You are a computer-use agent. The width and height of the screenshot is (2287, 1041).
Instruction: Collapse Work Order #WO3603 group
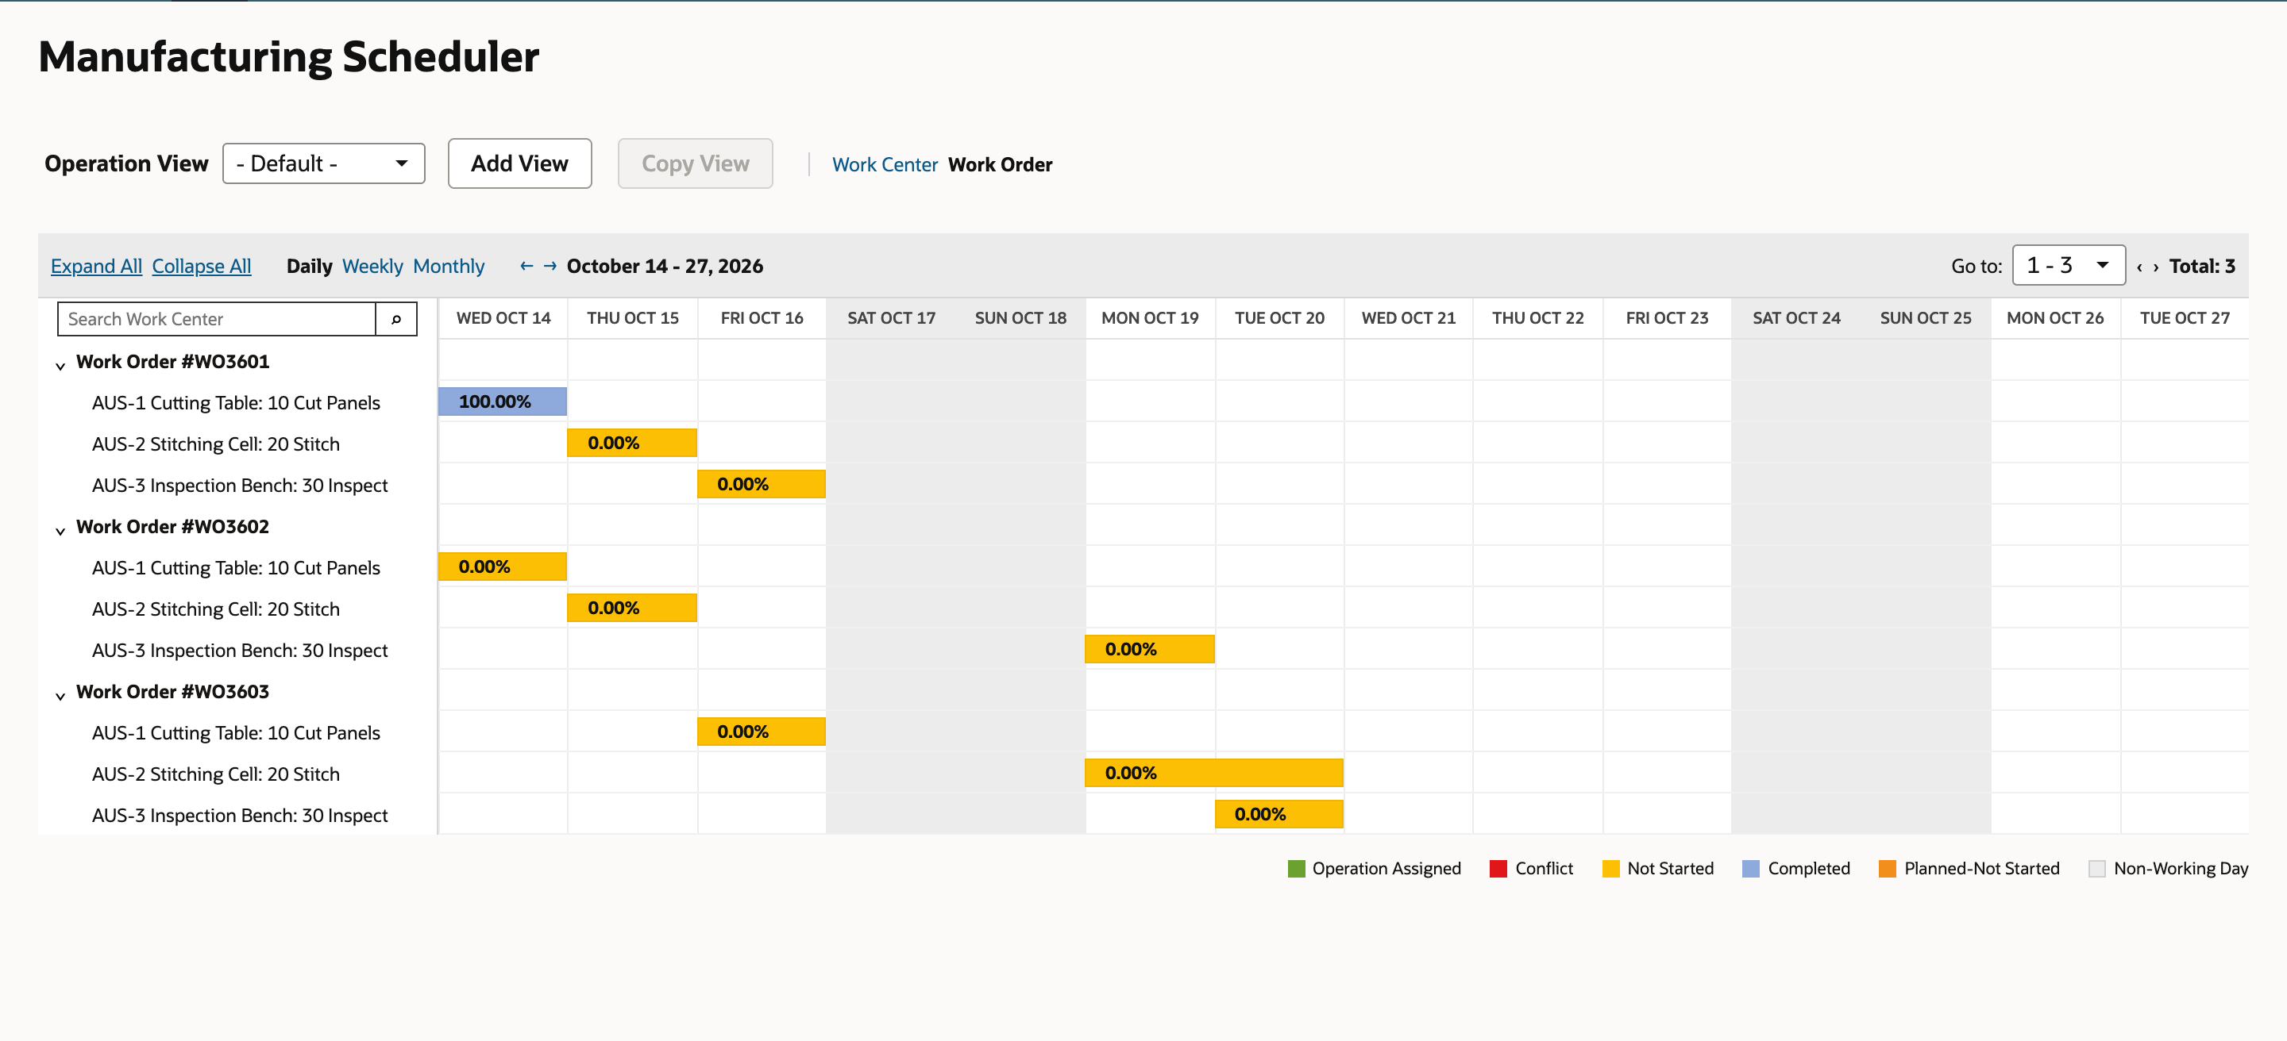point(60,695)
